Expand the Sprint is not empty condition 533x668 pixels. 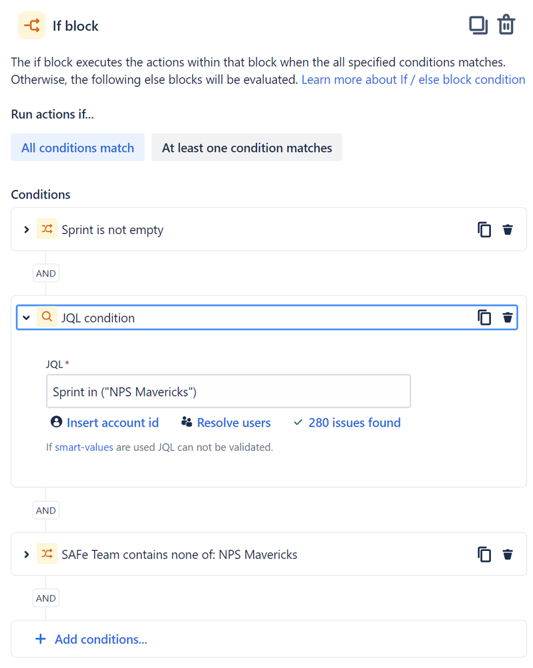click(26, 229)
